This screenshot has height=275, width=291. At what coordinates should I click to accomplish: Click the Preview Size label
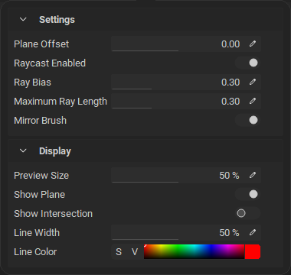point(41,176)
